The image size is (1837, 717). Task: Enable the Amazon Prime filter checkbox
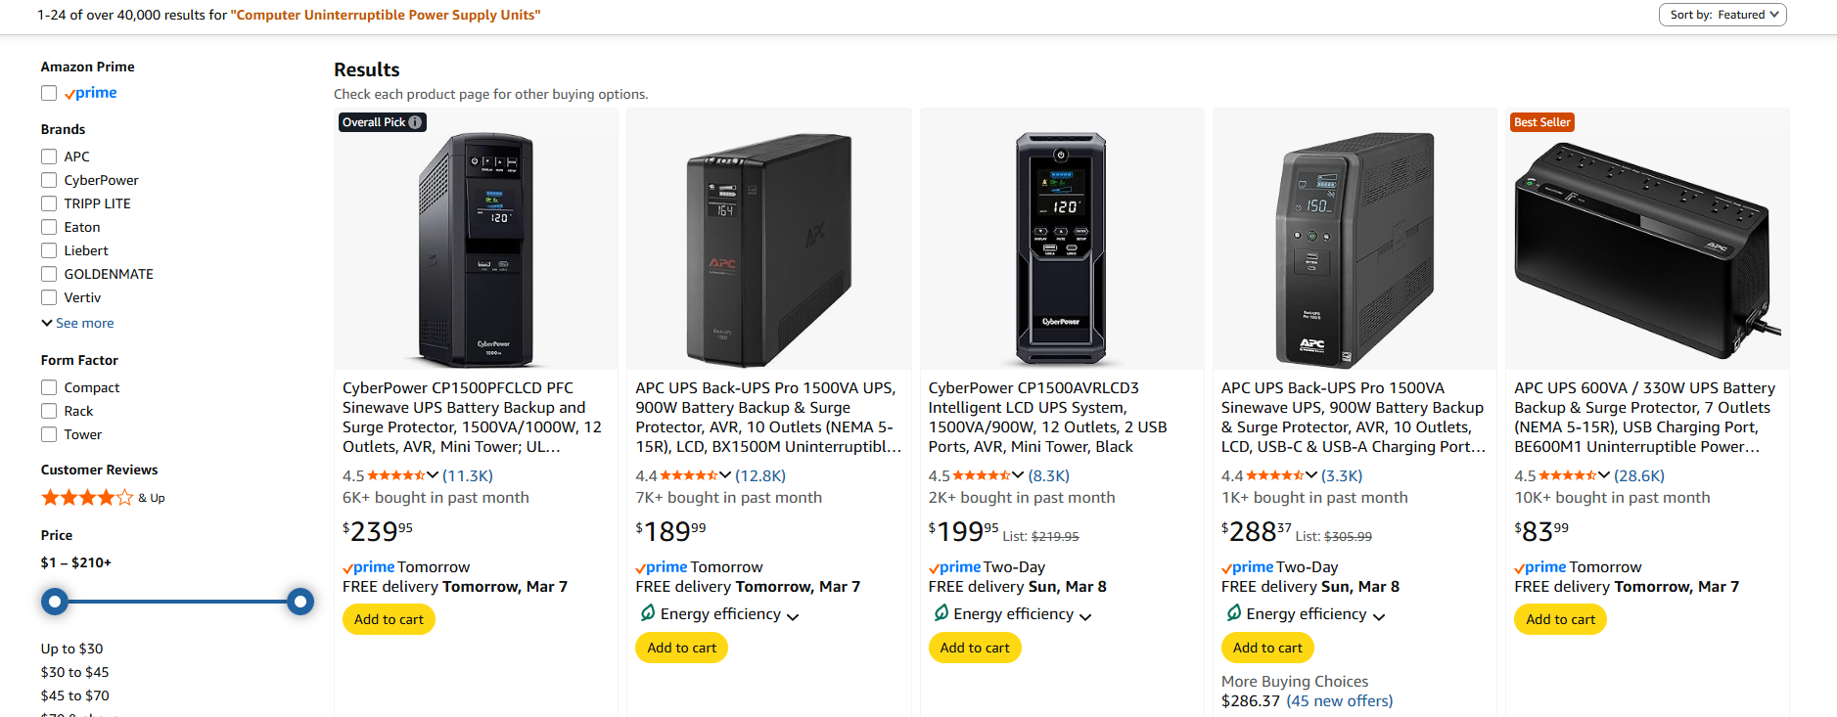[49, 93]
